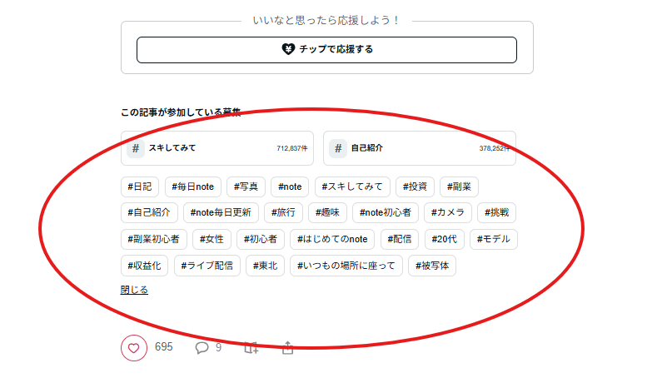This screenshot has height=378, width=657.
Task: Click the hash icon beside 自己紹介
Action: [x=338, y=148]
